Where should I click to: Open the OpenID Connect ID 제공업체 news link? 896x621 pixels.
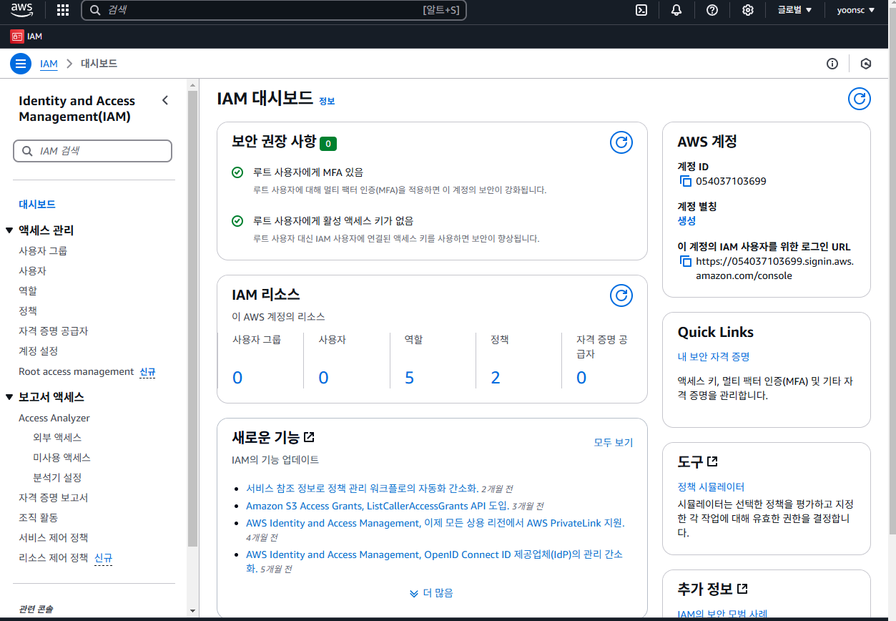[434, 562]
